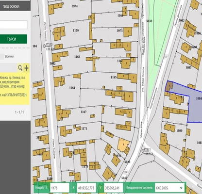Click the brown building inside the blue-outlined parcel
This screenshot has height=194, width=202.
pos(169,86)
